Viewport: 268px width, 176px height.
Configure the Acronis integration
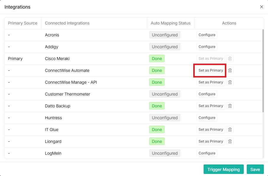(207, 35)
